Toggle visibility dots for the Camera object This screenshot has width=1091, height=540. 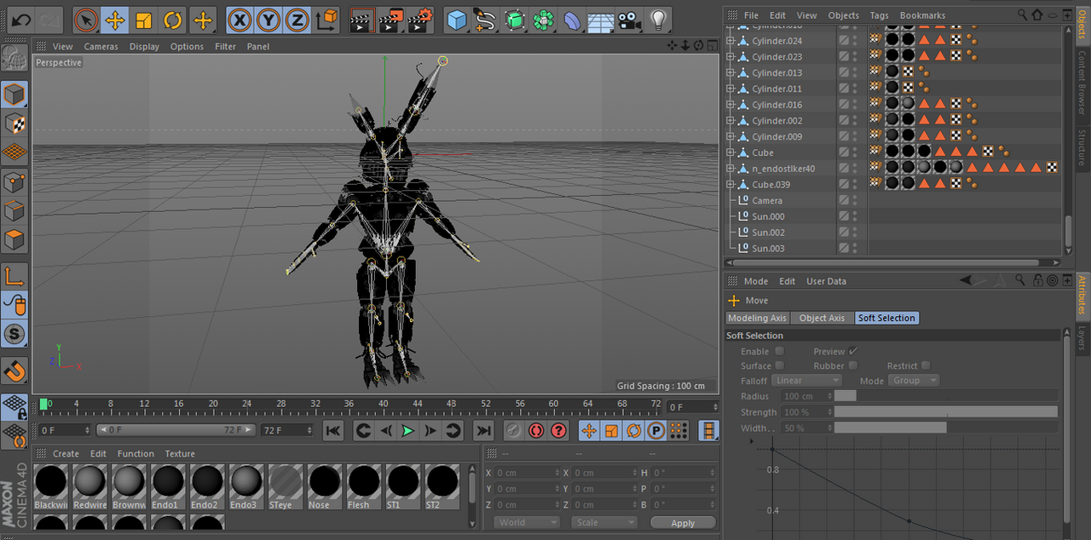(x=855, y=200)
